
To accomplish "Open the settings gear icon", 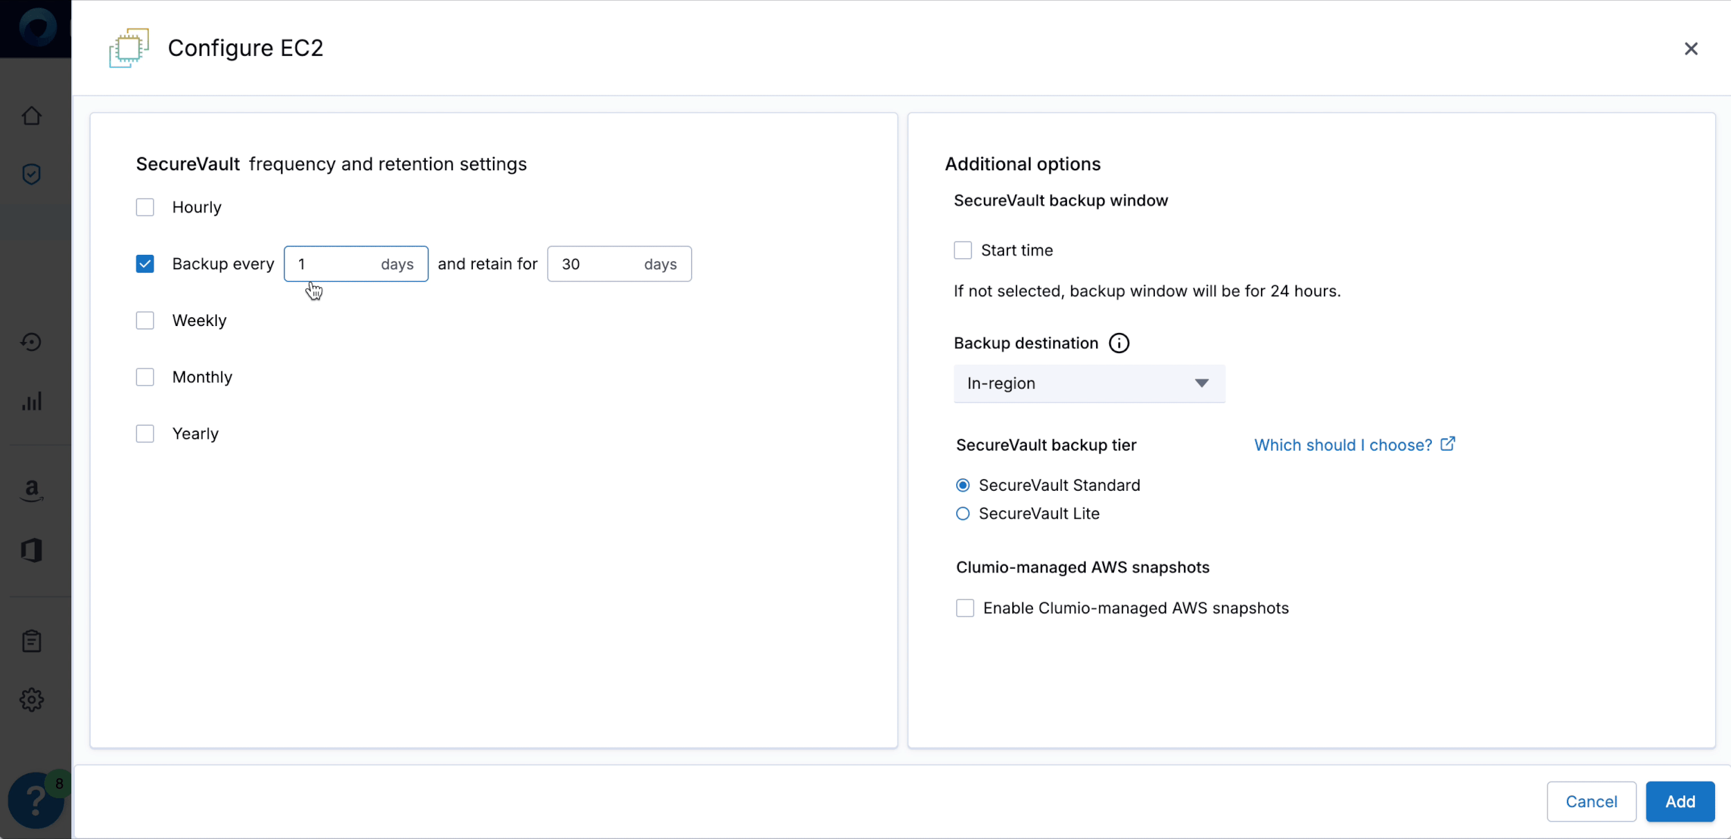I will pos(32,700).
